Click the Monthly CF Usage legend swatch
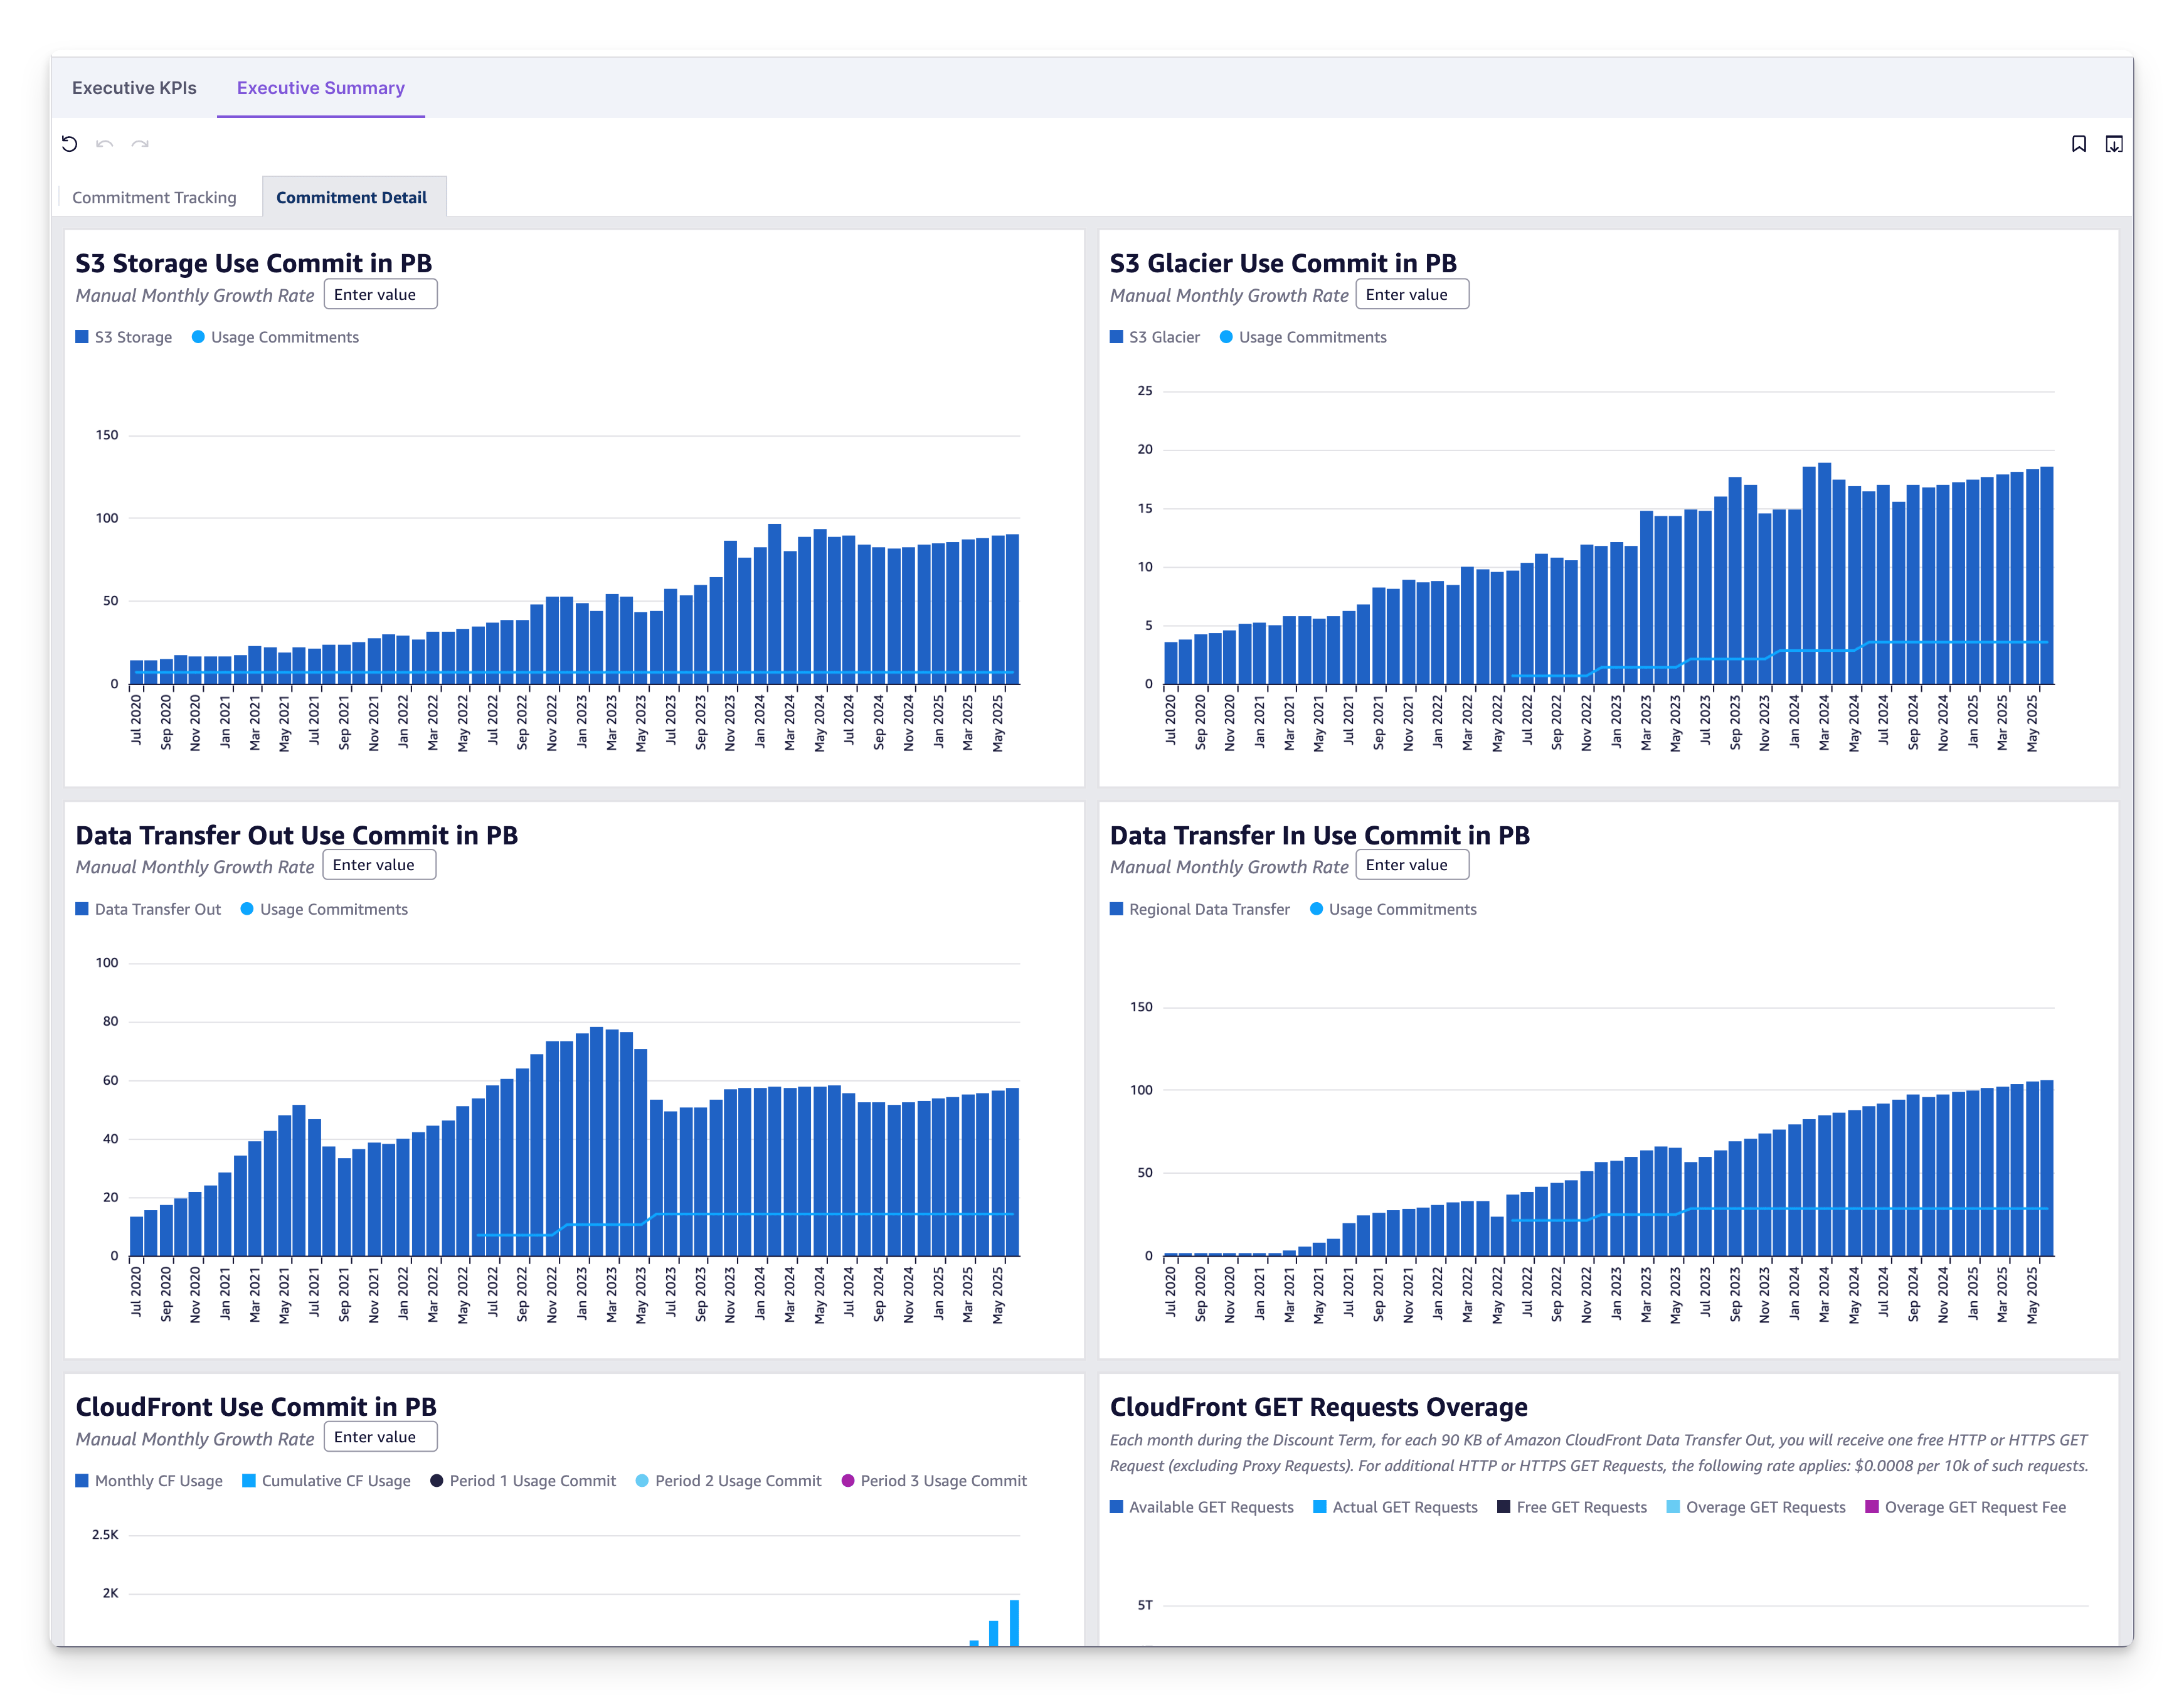 [82, 1481]
